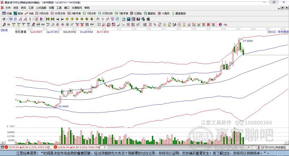Viewport: 289px width, 156px height.
Task: Open the 9P四方形 square tool
Action: click(x=58, y=14)
